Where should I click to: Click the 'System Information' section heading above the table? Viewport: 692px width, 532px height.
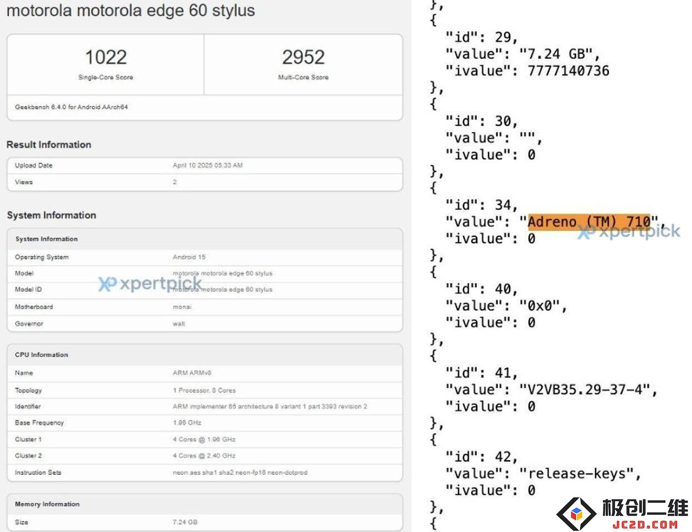[51, 215]
